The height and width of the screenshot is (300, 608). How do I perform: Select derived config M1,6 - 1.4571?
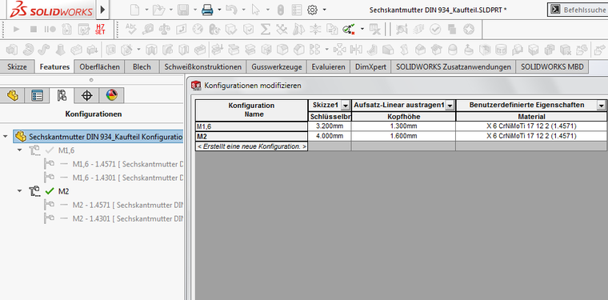click(x=127, y=163)
